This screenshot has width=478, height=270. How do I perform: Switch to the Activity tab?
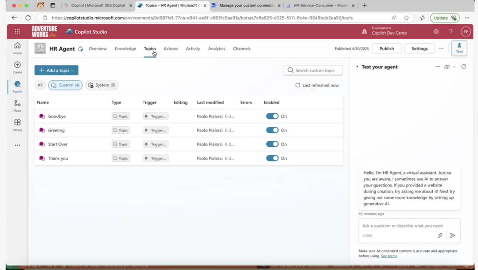coord(193,48)
